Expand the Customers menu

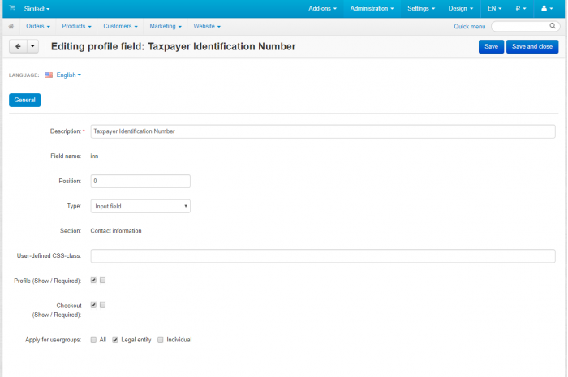click(120, 26)
